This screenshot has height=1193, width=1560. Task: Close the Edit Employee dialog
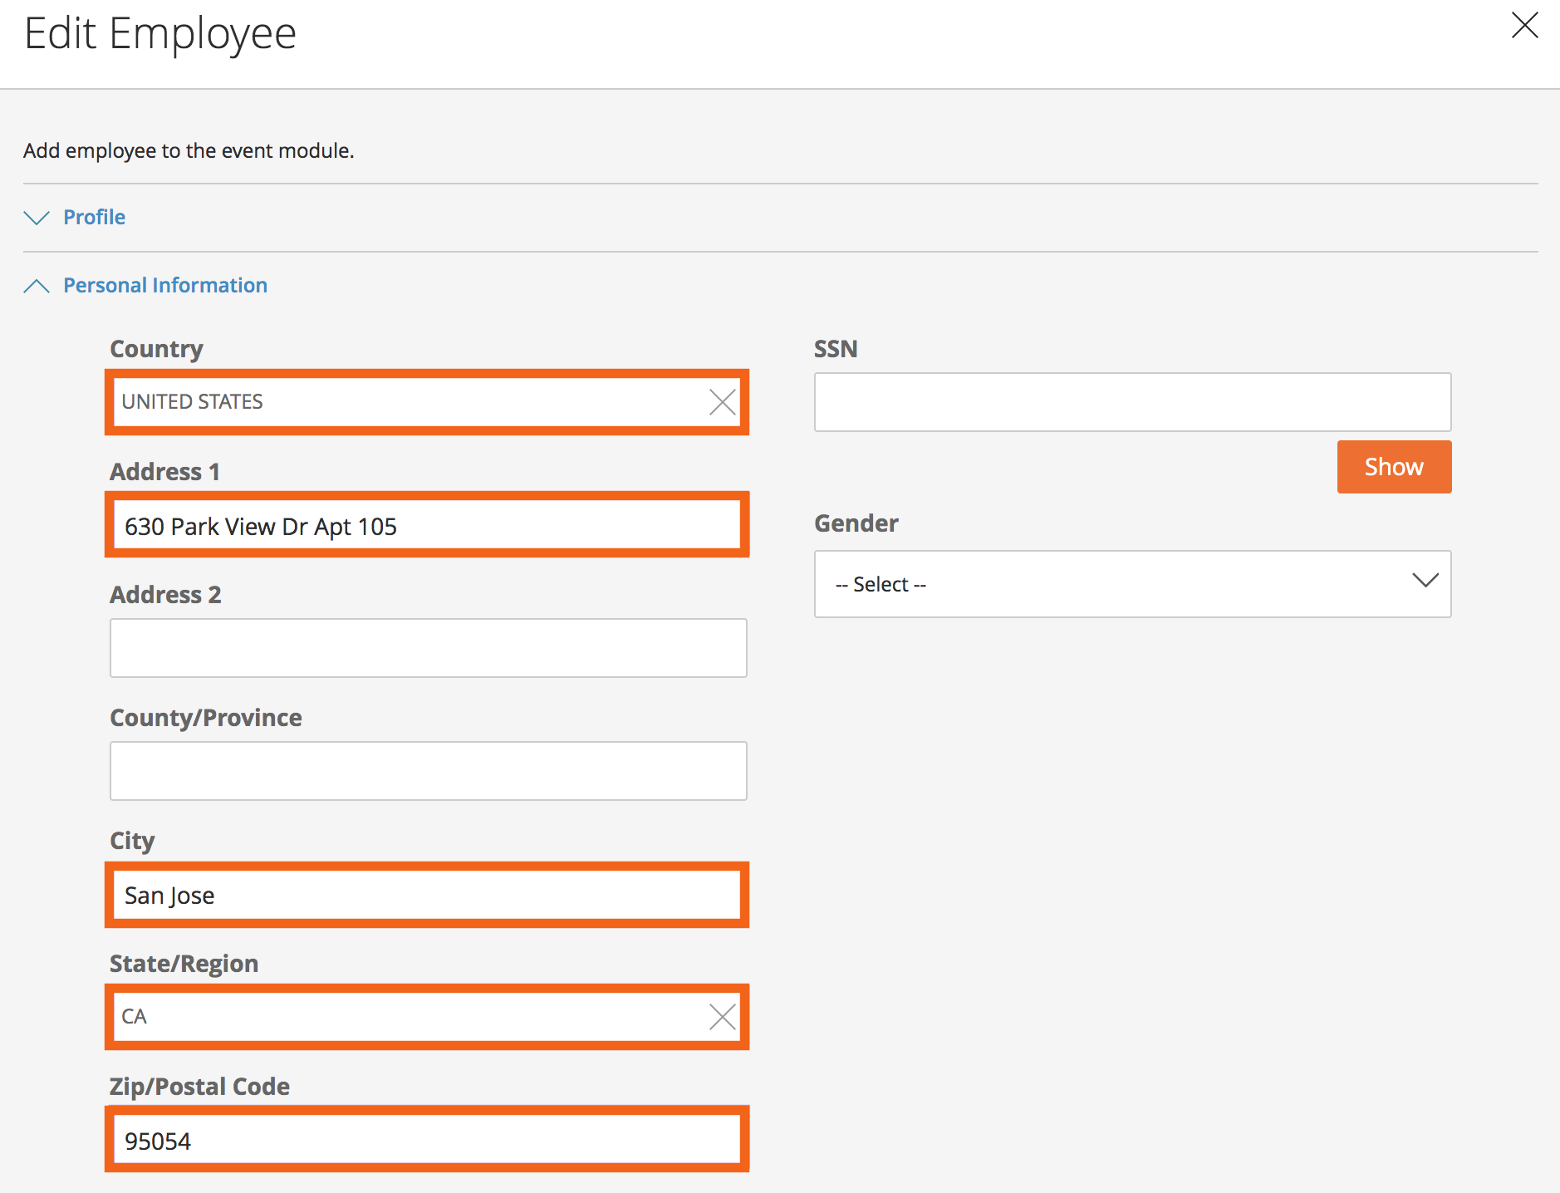point(1524,25)
